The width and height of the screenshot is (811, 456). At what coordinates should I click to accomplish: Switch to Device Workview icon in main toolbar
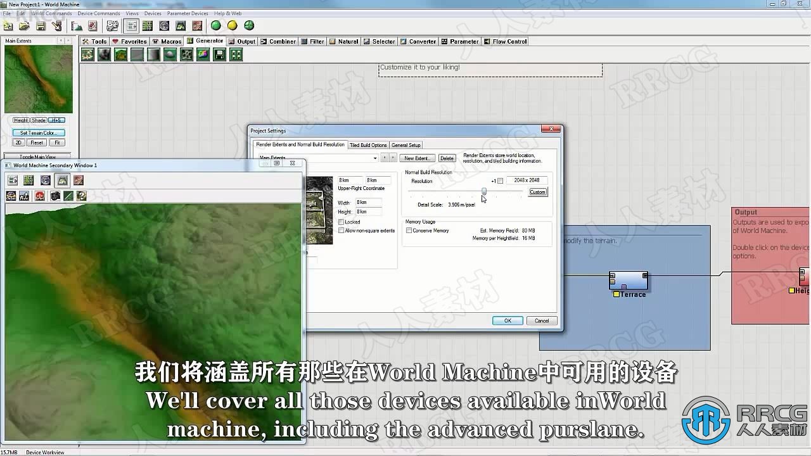[x=132, y=26]
